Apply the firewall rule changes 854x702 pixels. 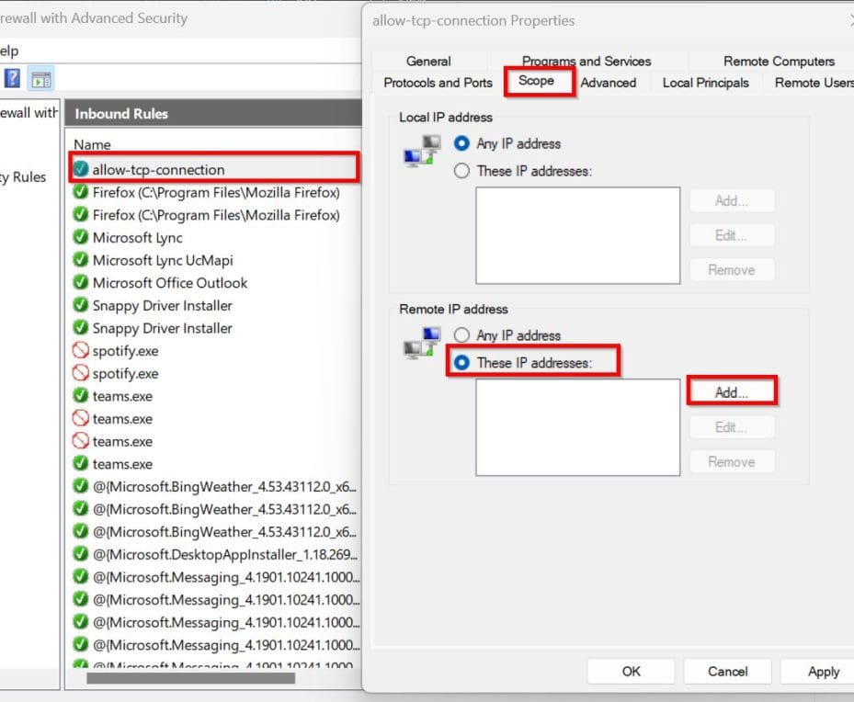click(821, 672)
